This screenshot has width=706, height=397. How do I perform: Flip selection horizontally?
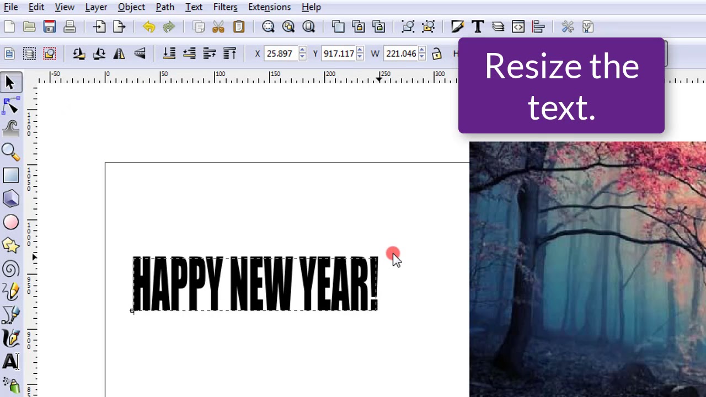pyautogui.click(x=119, y=53)
